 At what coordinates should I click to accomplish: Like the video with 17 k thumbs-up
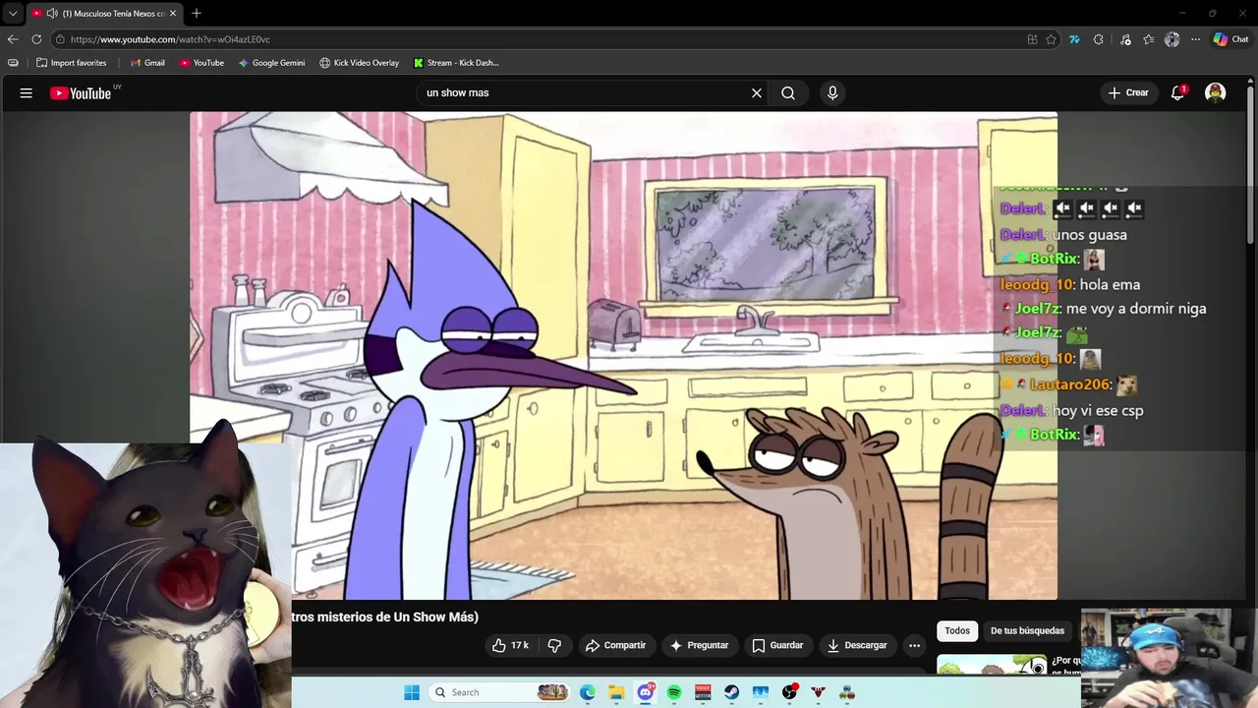pos(511,645)
